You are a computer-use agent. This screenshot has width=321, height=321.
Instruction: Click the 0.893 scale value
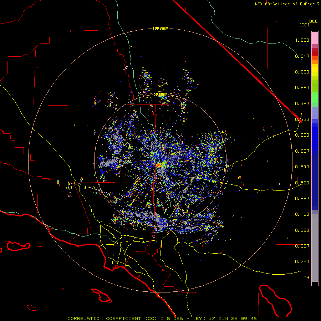[x=302, y=72]
